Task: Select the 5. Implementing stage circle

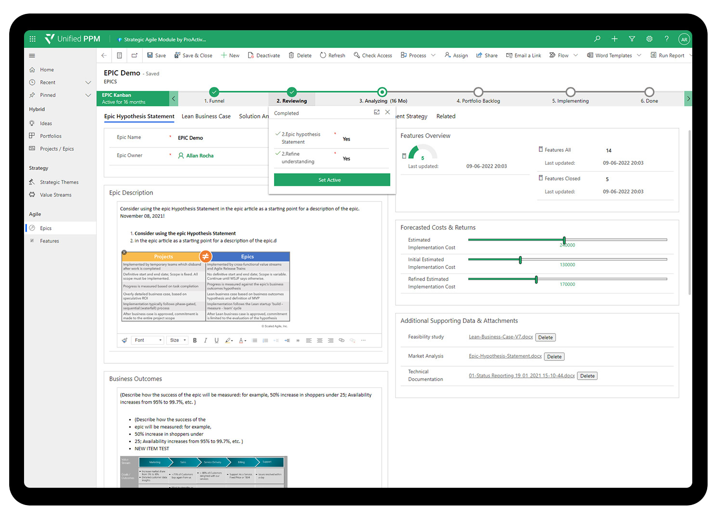Action: (x=570, y=92)
